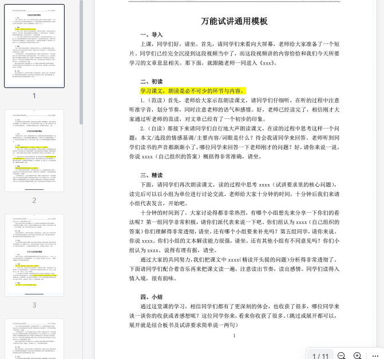This screenshot has height=359, width=384.
Task: Click the line starting 通过这堂课的学习
Action: (x=240, y=306)
